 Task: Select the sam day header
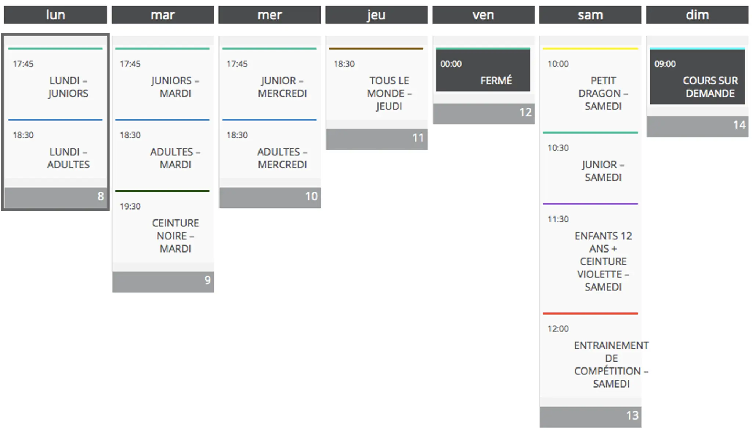coord(590,15)
